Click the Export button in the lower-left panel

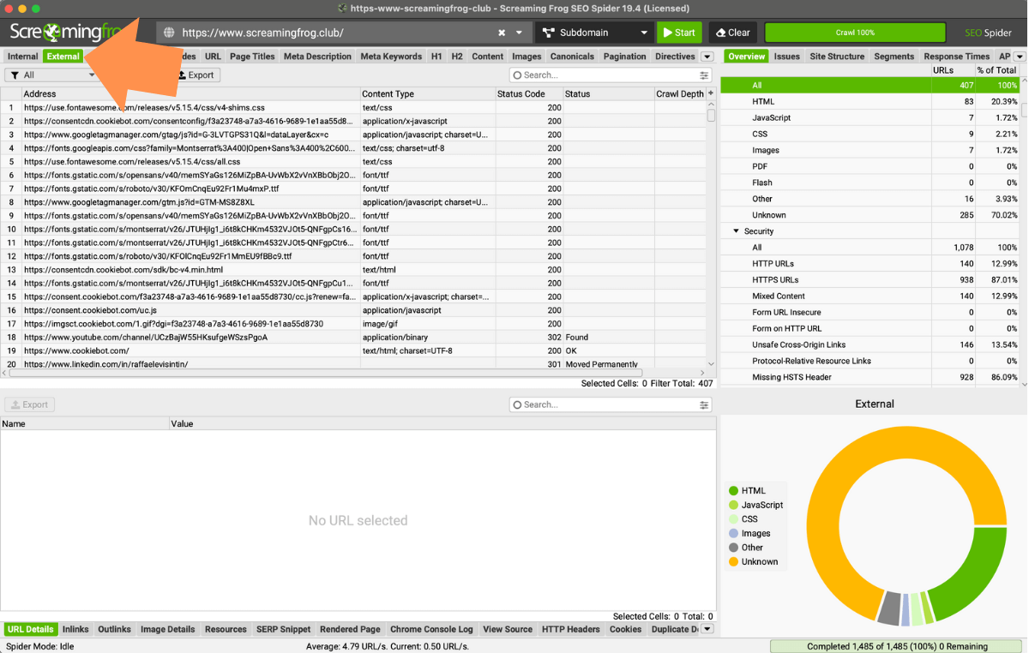coord(29,404)
